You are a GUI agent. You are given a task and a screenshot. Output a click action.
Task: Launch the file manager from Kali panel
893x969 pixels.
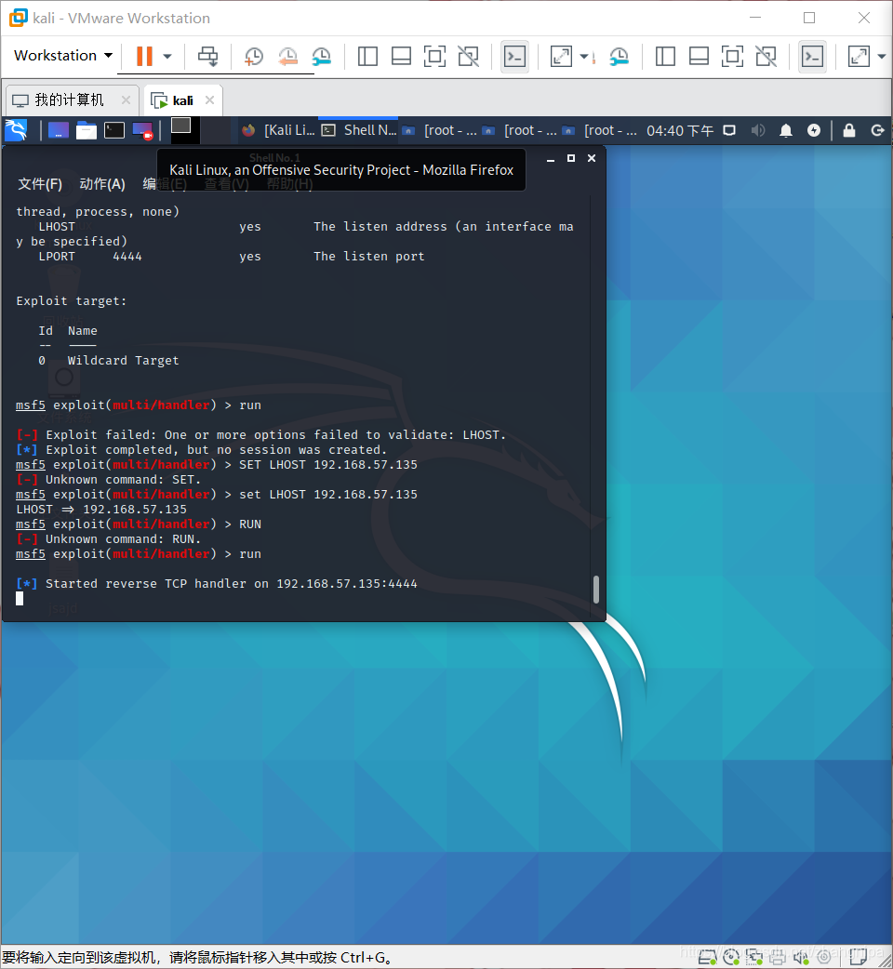click(87, 130)
